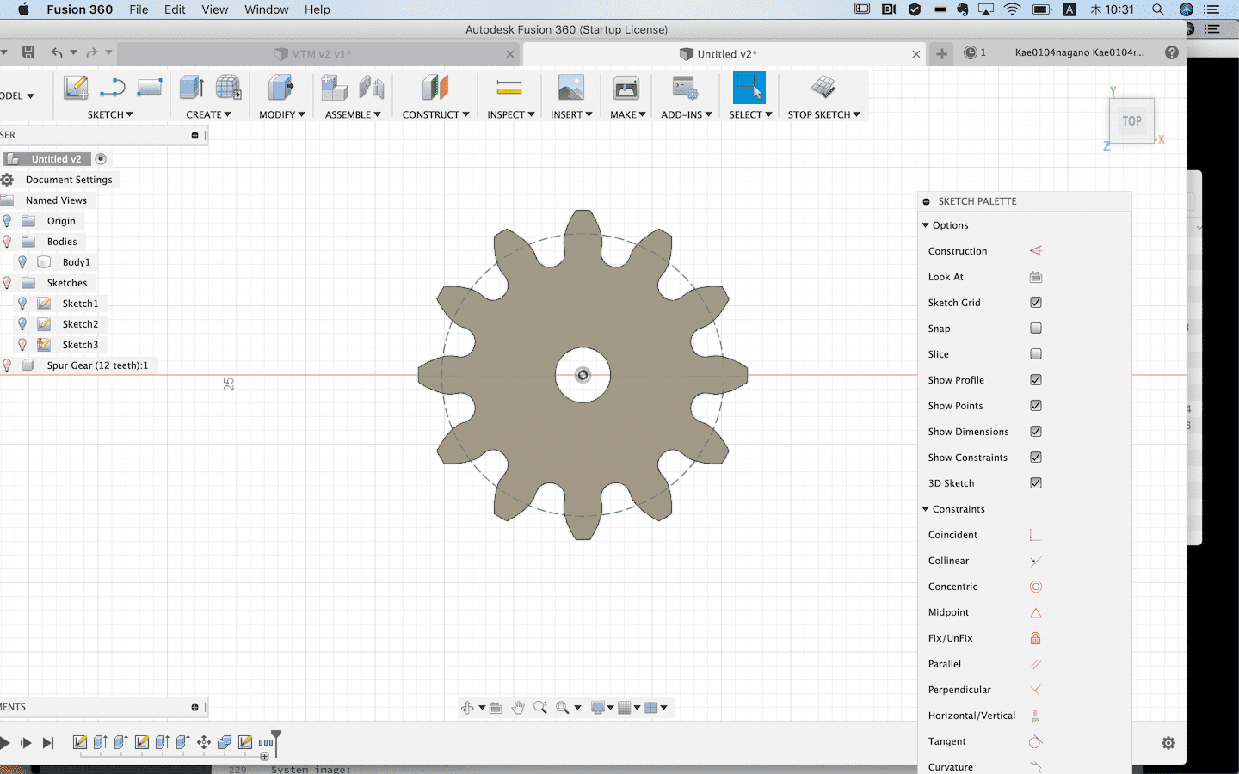Select the Pan hand tool
The image size is (1239, 774).
click(518, 708)
